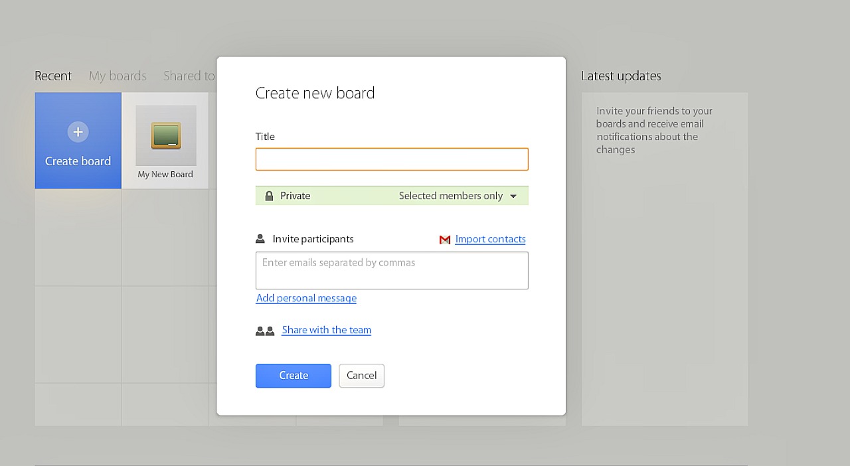
Task: Expand the privacy options chevron
Action: pyautogui.click(x=513, y=196)
